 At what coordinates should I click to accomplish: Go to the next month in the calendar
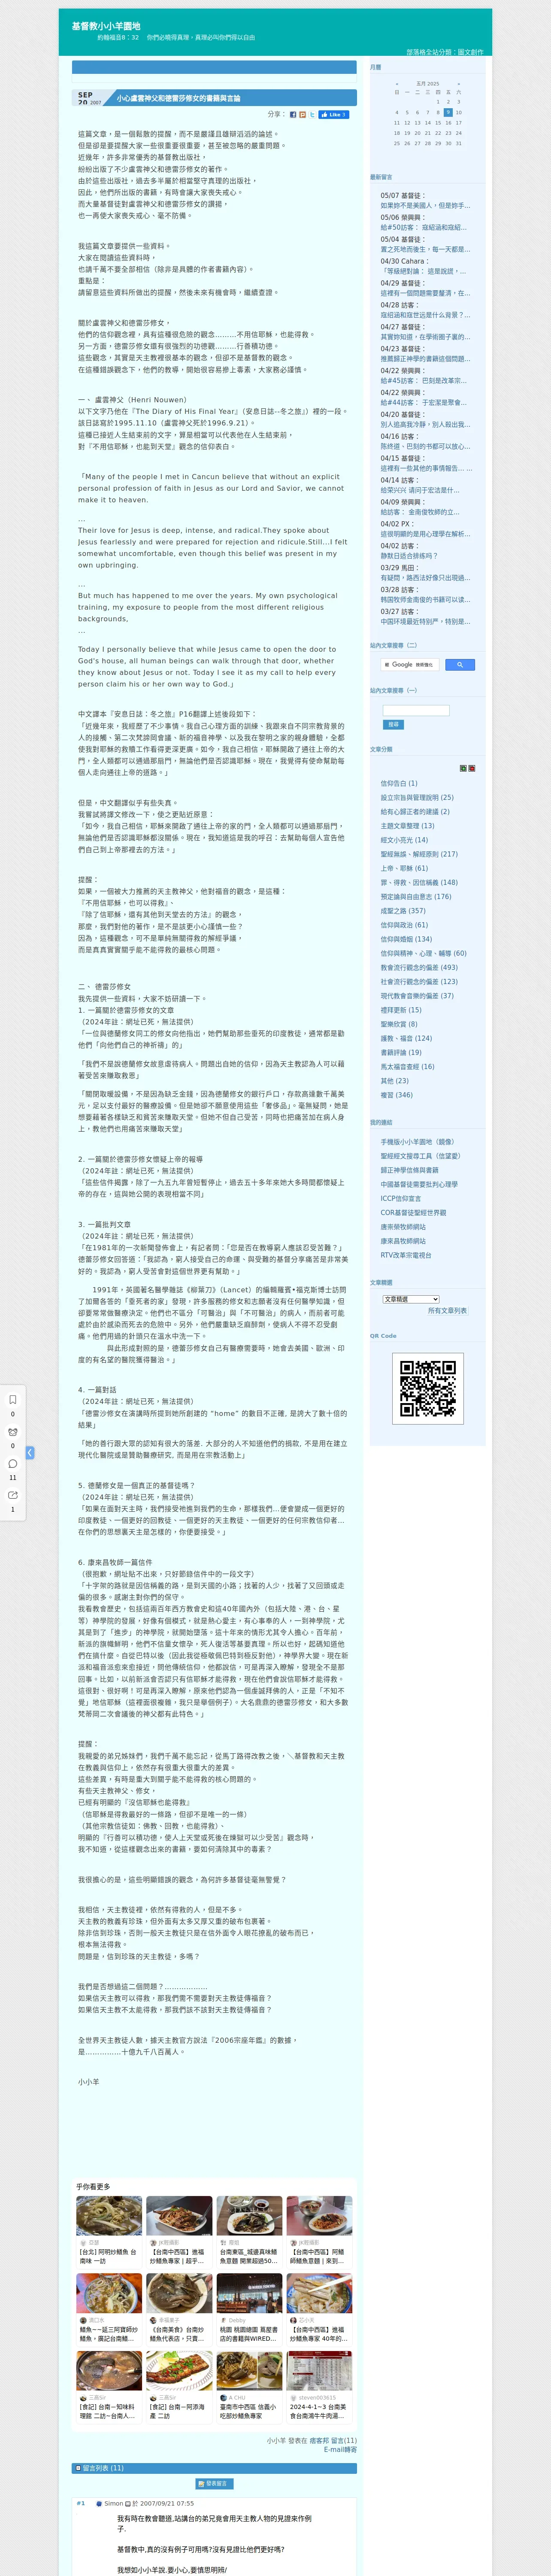[459, 84]
